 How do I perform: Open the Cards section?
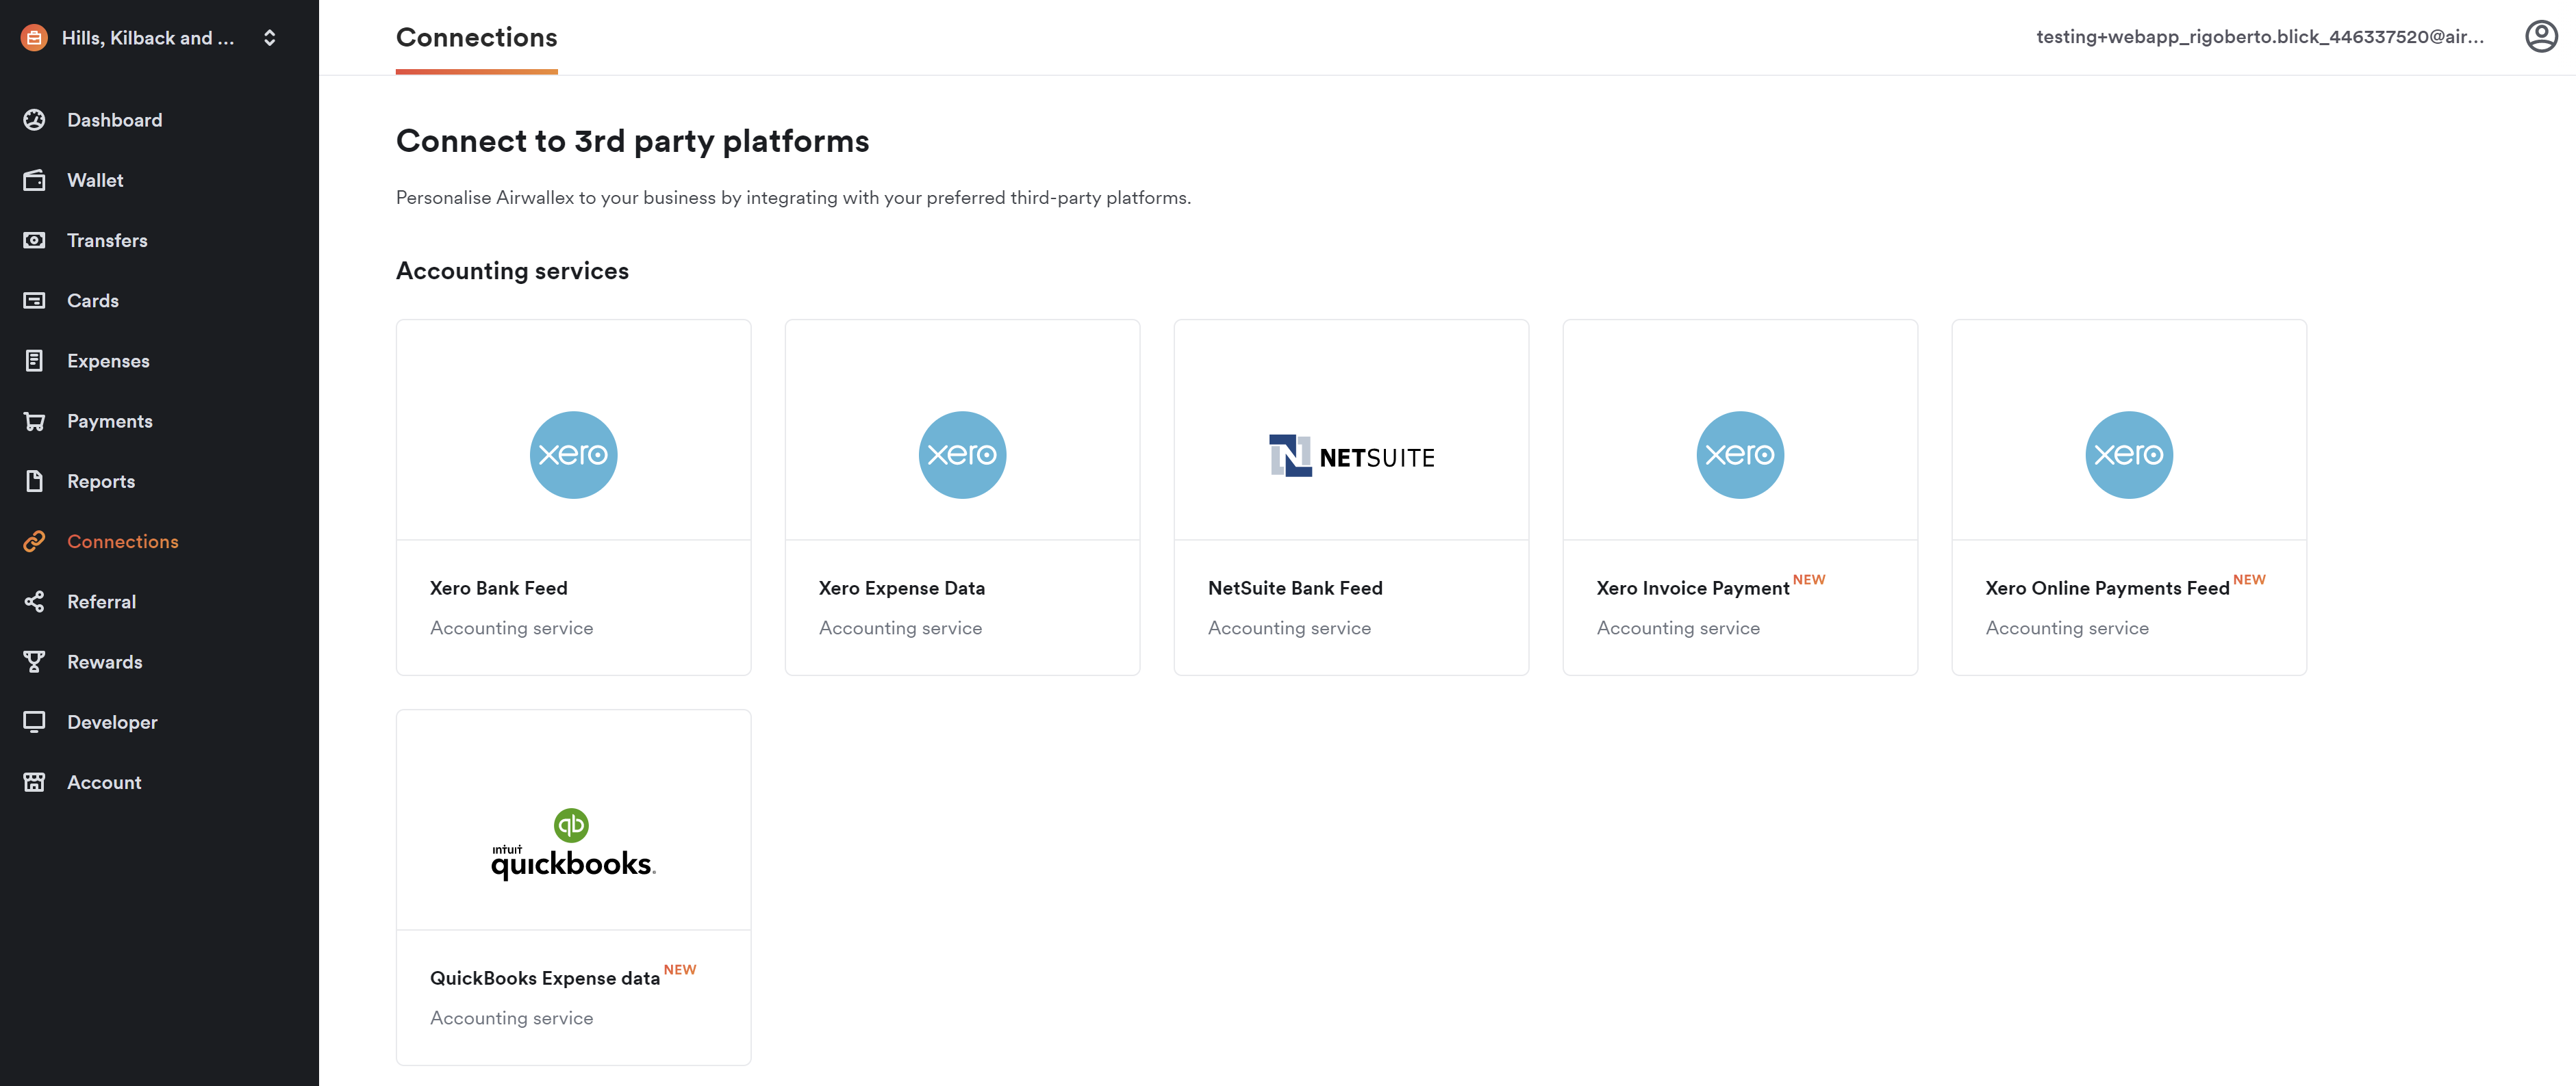click(x=92, y=300)
